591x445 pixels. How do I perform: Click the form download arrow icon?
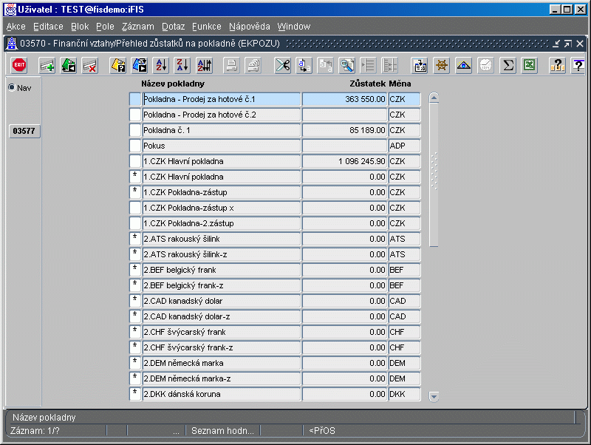point(420,65)
